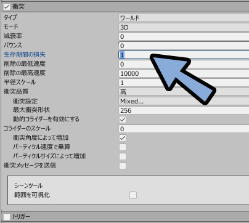Enable 衝突メッセージを送信 checkbox
249x223 pixels.
click(123, 166)
